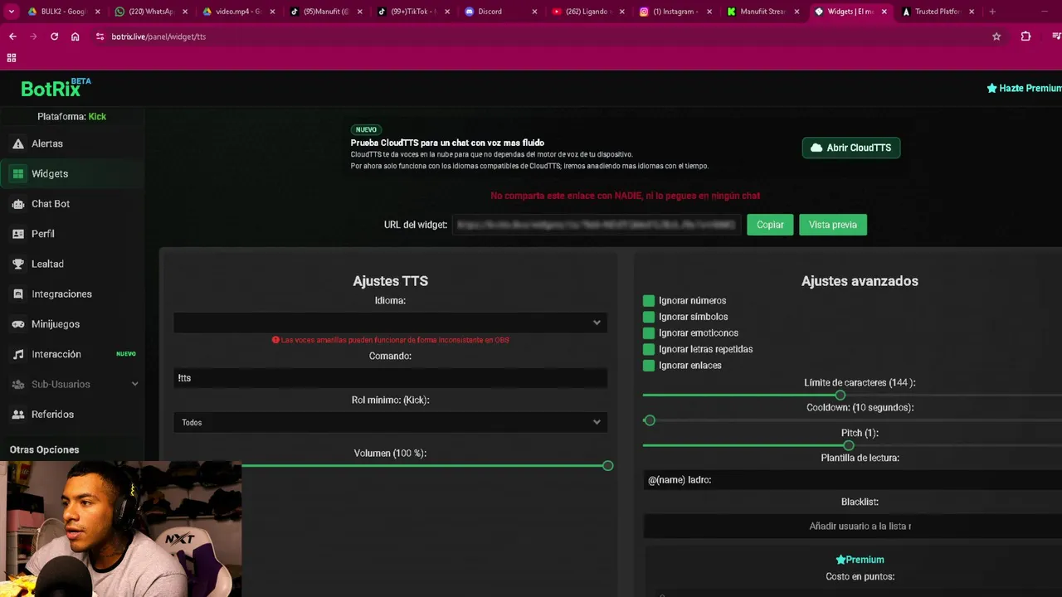
Task: Open the Chat Bot robot icon
Action: click(x=18, y=204)
